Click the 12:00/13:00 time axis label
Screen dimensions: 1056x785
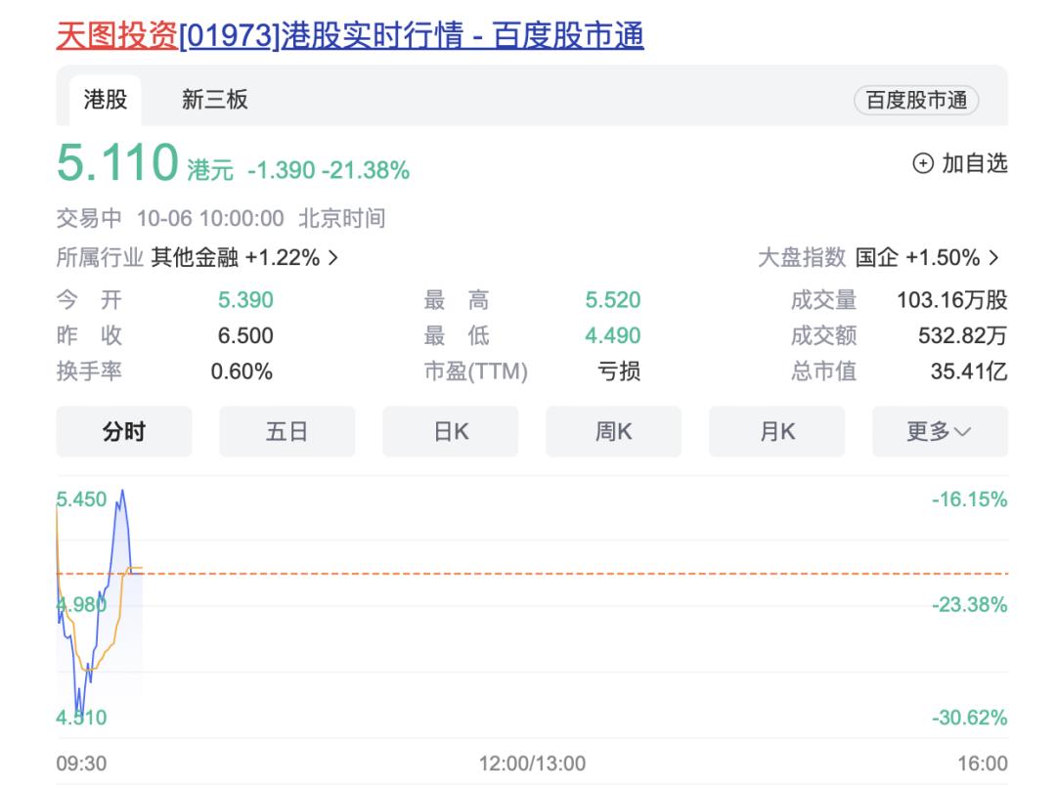point(532,763)
